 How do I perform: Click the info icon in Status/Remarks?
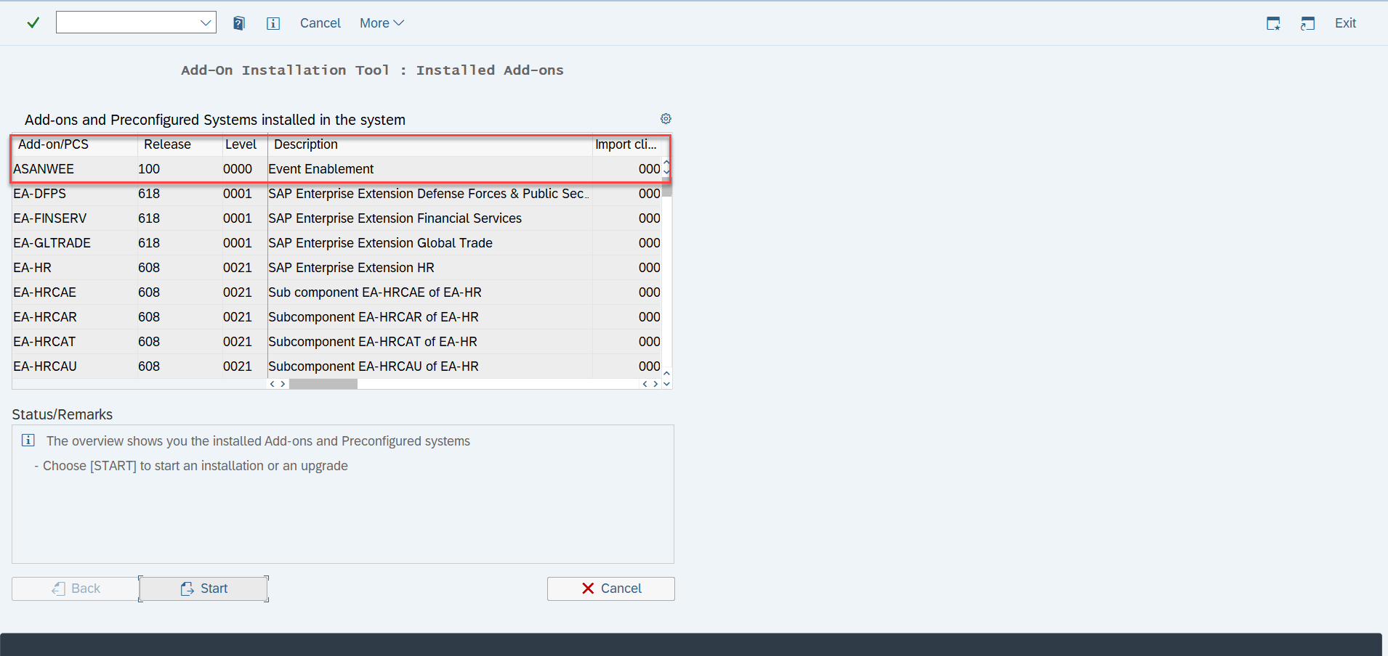28,440
